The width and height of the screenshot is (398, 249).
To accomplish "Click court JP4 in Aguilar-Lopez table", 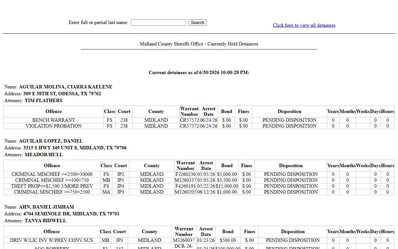I will (x=121, y=186).
